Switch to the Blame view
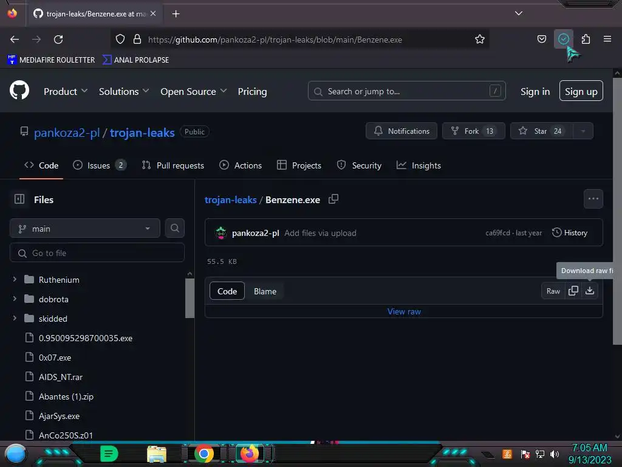Viewport: 622px width, 467px height. pos(265,291)
